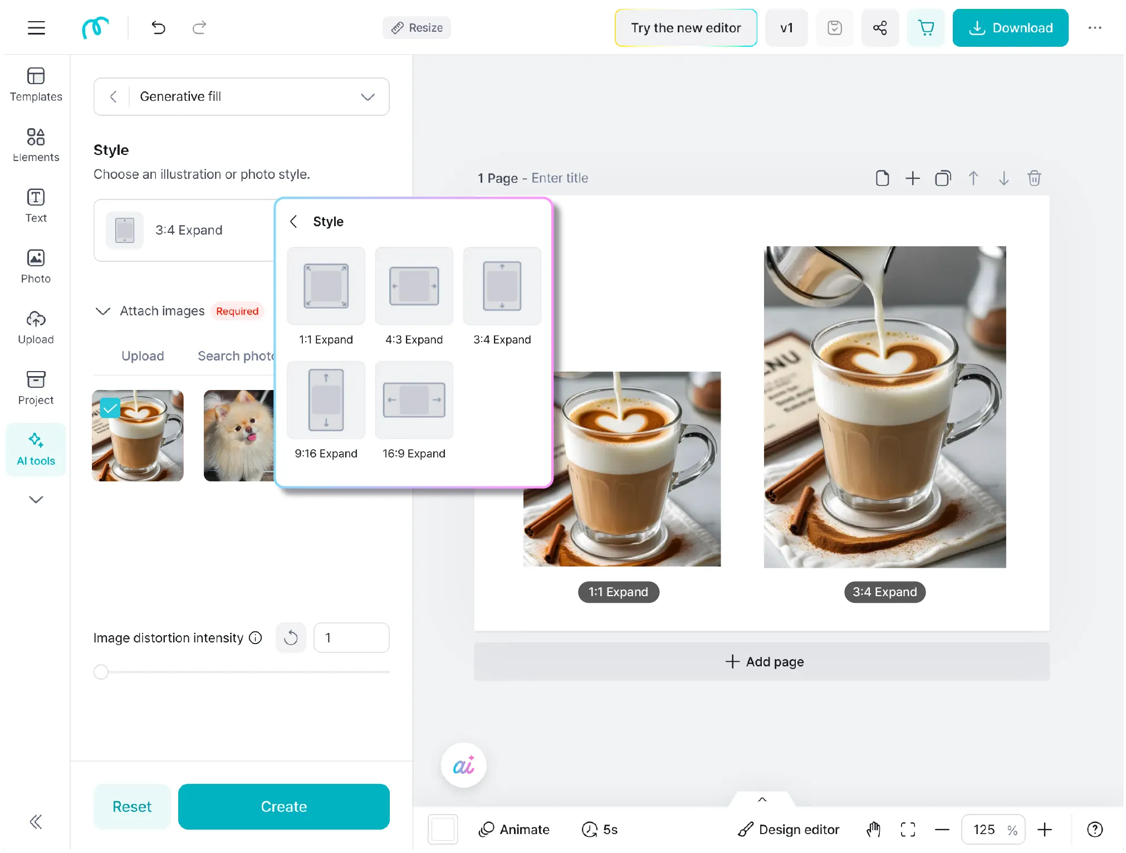Click the image distortion intensity slider handle
Screen dimensions: 1126x853
pyautogui.click(x=101, y=672)
